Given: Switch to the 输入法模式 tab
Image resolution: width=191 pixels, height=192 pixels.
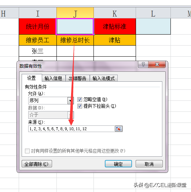Looking at the screenshot, I should click(x=104, y=78).
